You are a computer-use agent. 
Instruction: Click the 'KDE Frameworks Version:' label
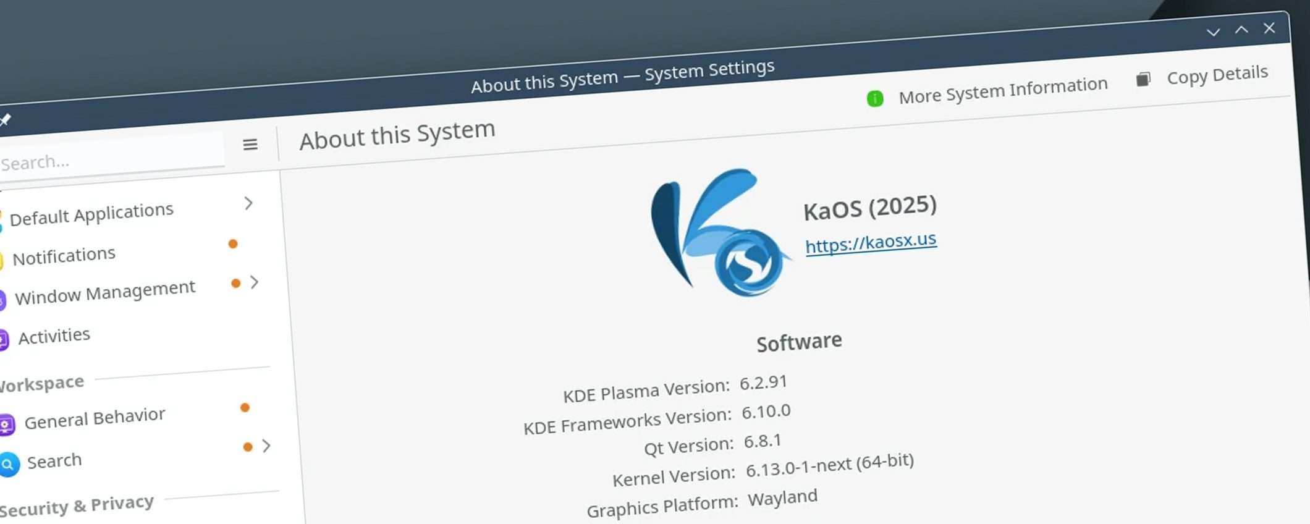click(x=628, y=421)
